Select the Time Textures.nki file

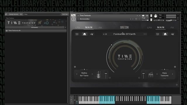click(36, 31)
